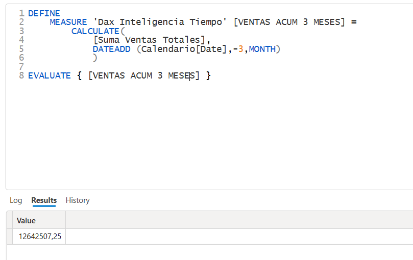Screen dimensions: 413x260
Task: Click the DATEADD function on line 5
Action: [x=112, y=49]
